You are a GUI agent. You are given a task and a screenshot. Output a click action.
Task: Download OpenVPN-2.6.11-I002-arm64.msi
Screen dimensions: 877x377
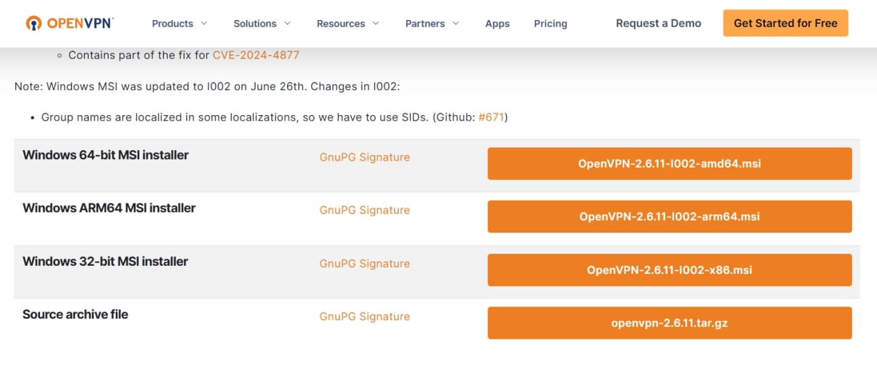coord(670,217)
